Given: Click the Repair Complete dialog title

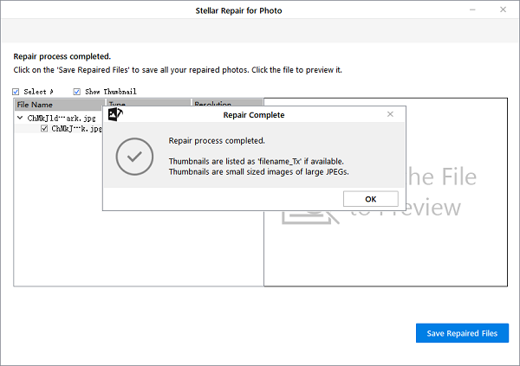Looking at the screenshot, I should coord(254,114).
